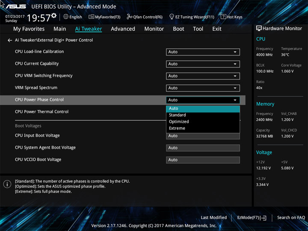Viewport: 308px width, 231px height.
Task: Choose Standard in the phase control list
Action: [203, 115]
